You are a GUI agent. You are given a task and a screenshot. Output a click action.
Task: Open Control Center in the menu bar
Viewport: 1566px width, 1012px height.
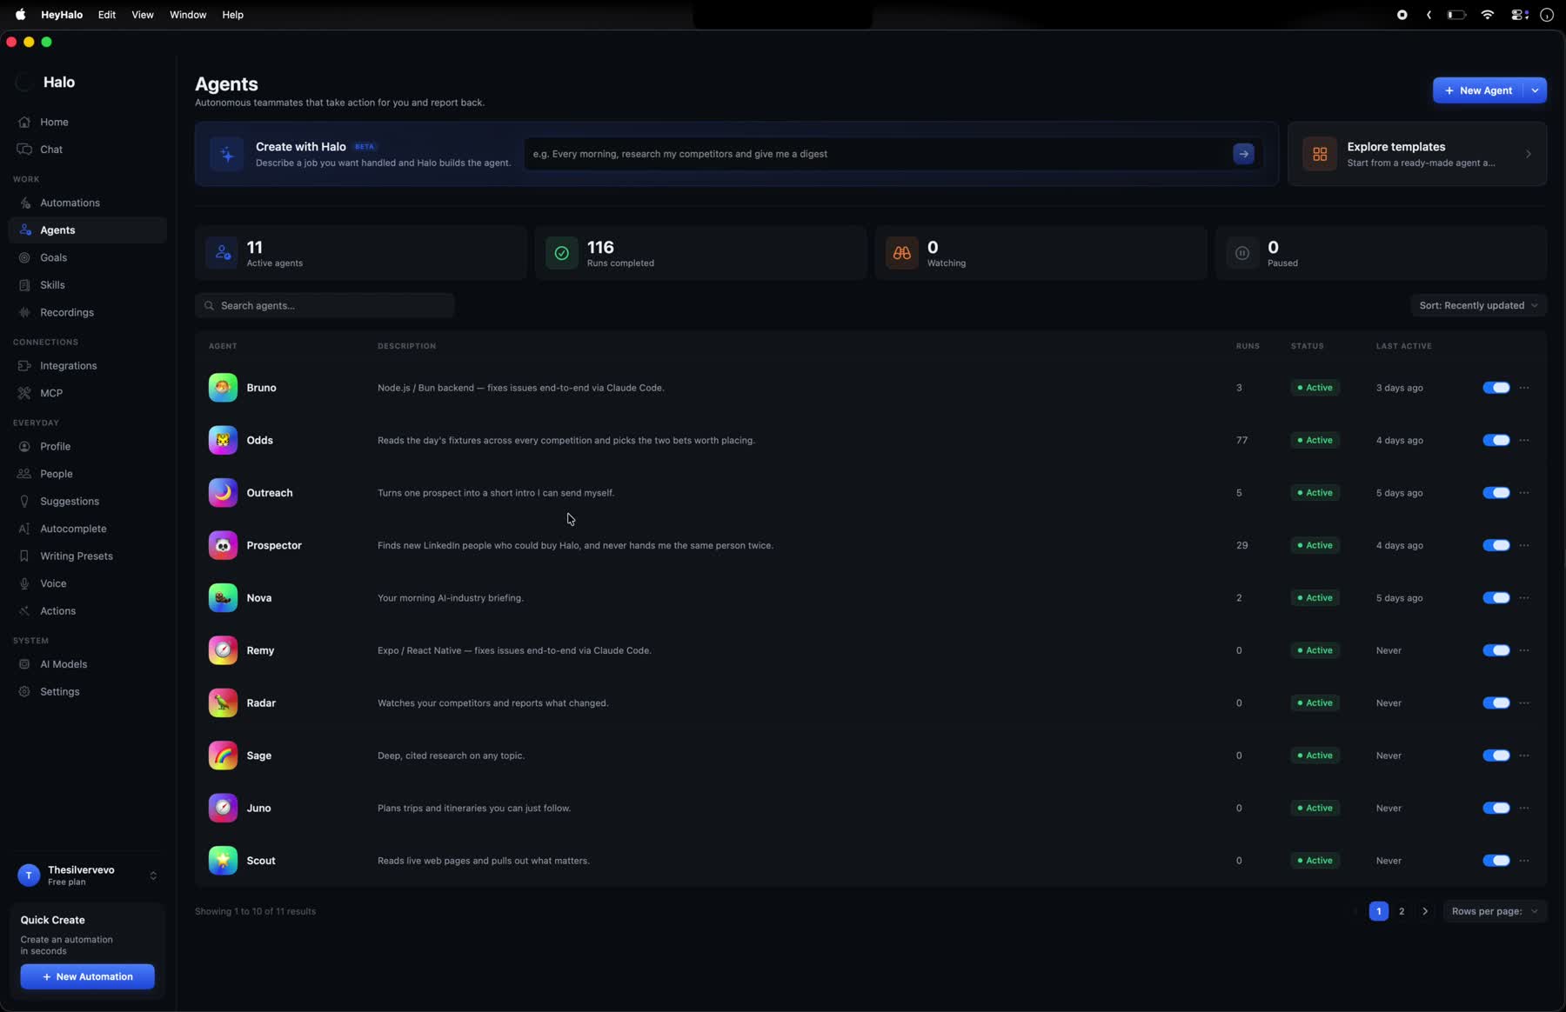[1519, 15]
